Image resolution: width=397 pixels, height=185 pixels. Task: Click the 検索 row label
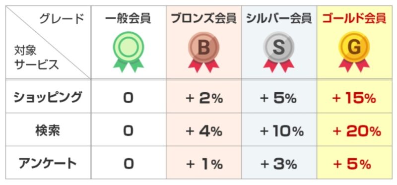click(48, 131)
